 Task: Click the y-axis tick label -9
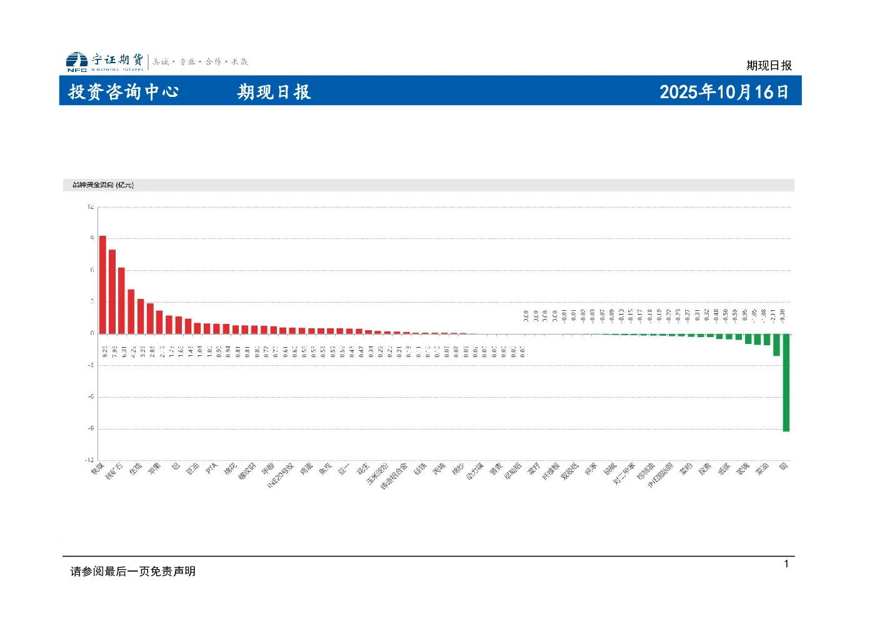(91, 428)
